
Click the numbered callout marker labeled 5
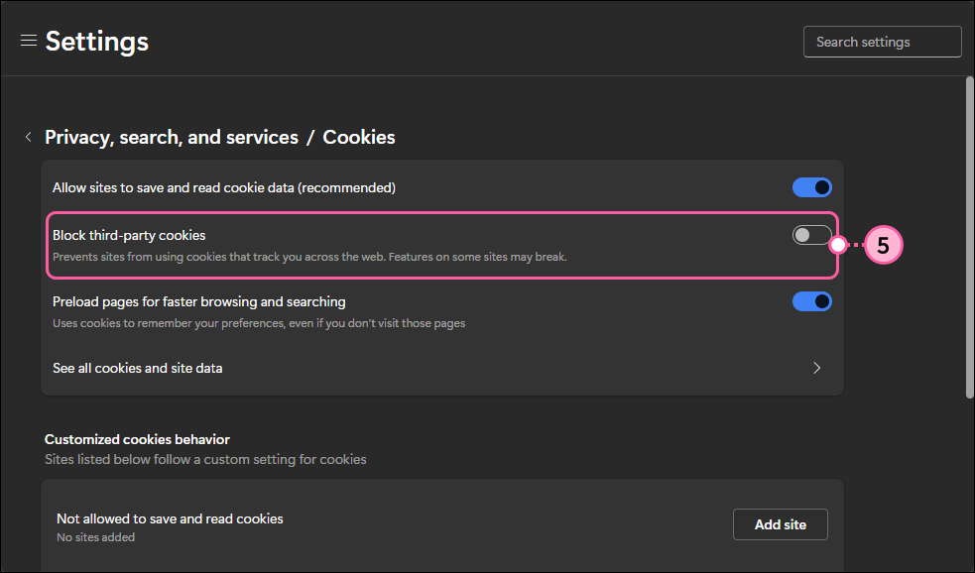pos(883,244)
